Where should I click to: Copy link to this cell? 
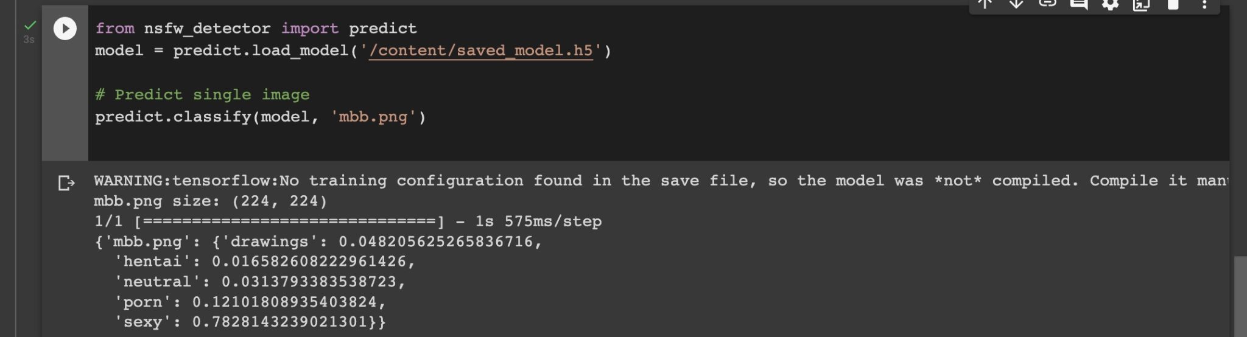[1047, 4]
